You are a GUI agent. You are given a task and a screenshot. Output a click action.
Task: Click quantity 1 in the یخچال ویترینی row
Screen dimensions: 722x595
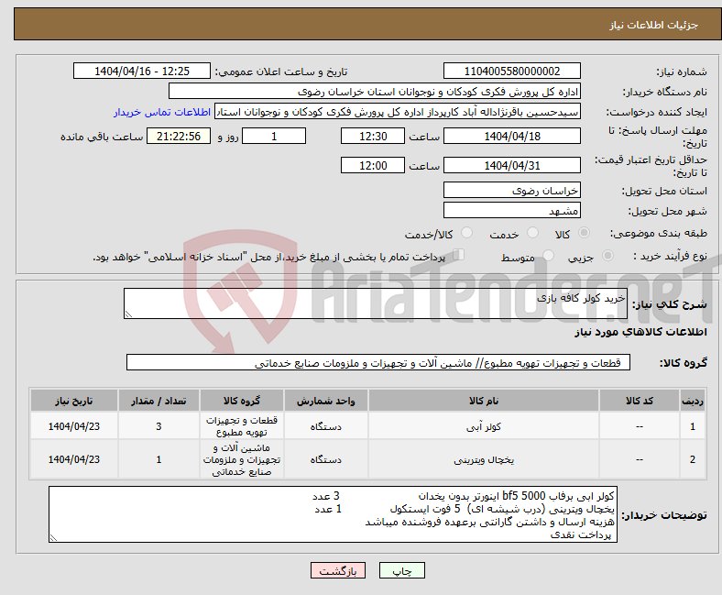point(159,459)
